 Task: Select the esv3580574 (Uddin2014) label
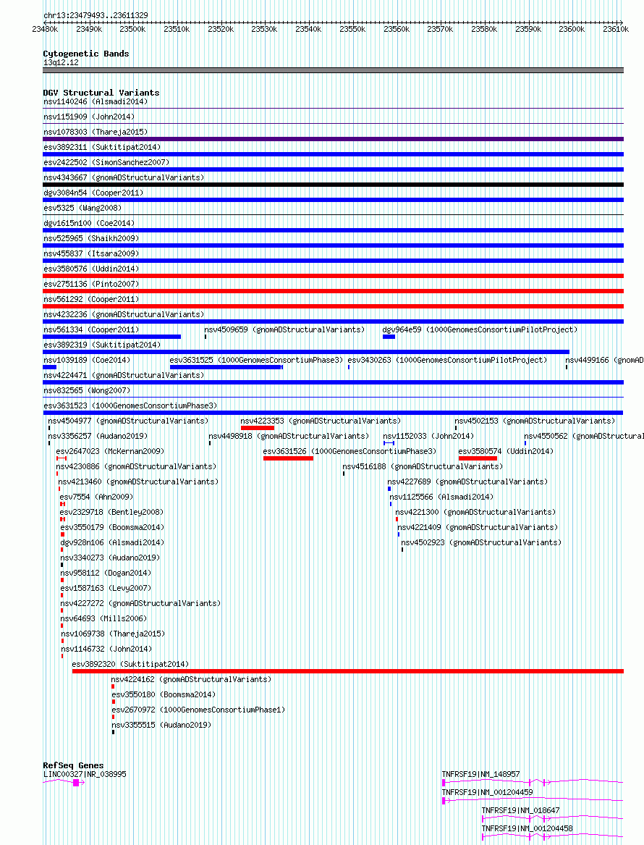(x=506, y=450)
